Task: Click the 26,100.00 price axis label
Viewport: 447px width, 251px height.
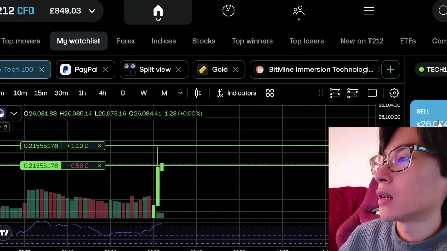Action: click(389, 117)
